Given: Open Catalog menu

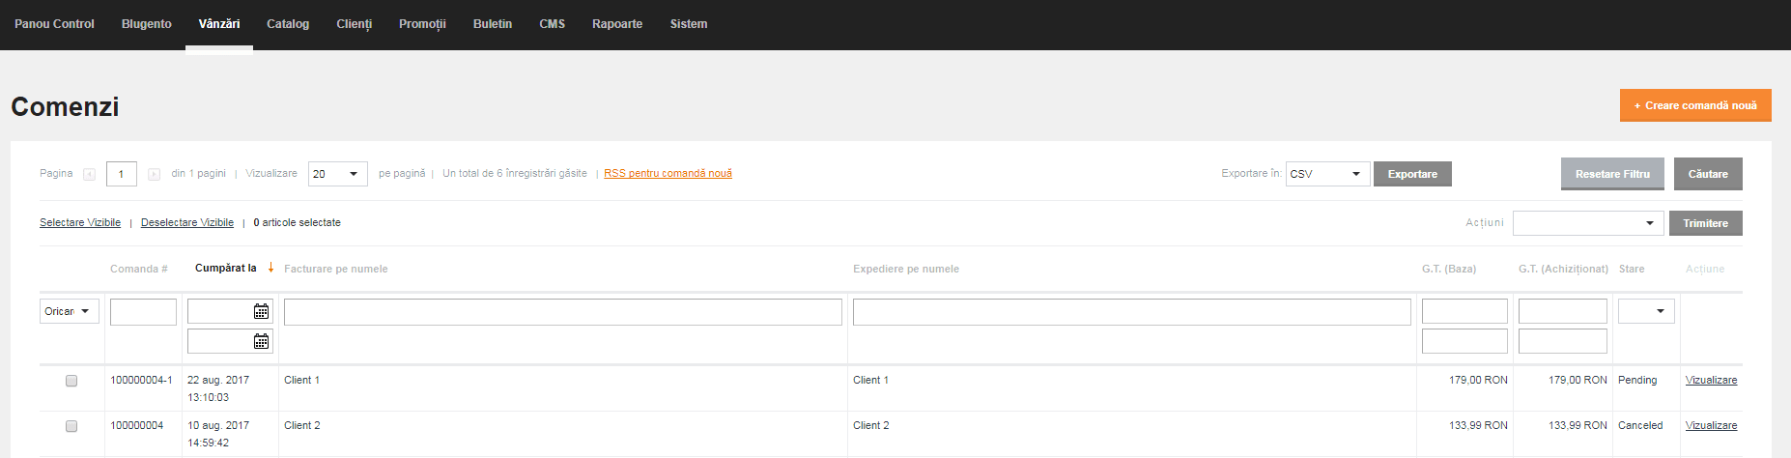Looking at the screenshot, I should point(288,24).
